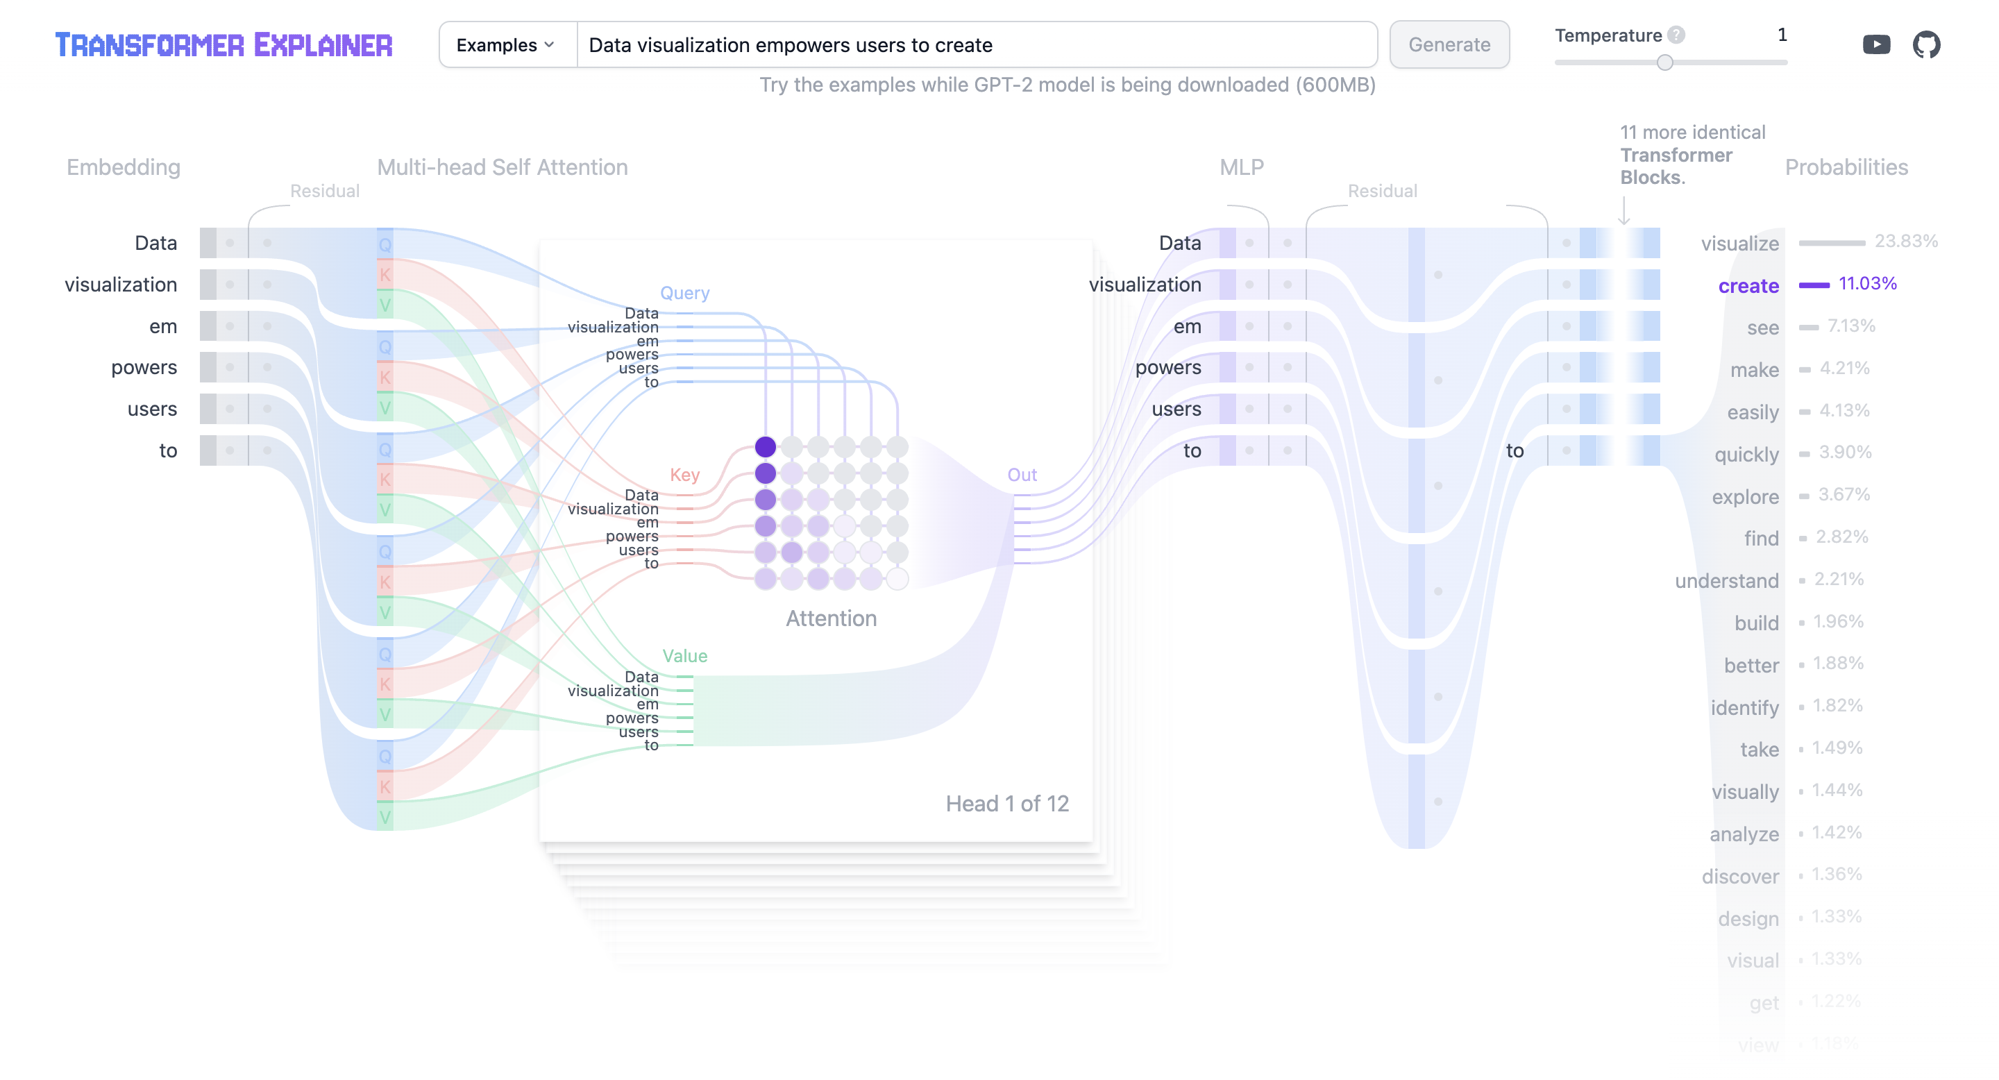Open the YouTube video icon
The image size is (1999, 1080).
coord(1875,44)
